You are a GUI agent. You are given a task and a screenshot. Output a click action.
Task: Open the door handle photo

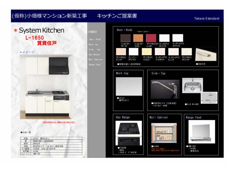click(206, 55)
